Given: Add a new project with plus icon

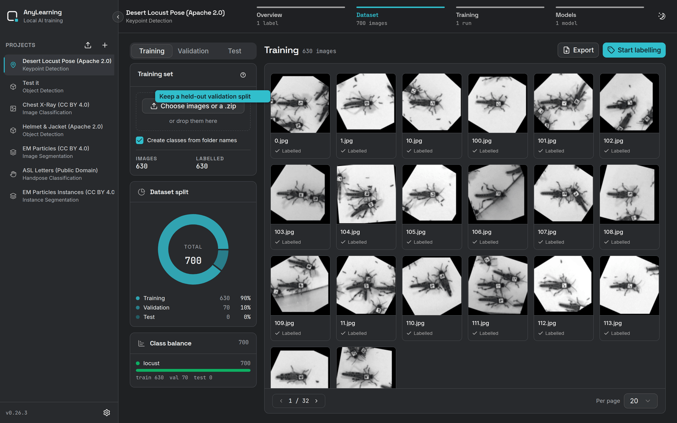Looking at the screenshot, I should [105, 45].
